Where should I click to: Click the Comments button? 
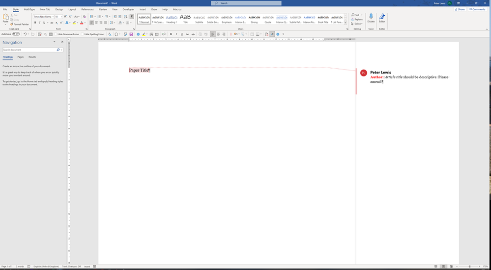pos(477,9)
